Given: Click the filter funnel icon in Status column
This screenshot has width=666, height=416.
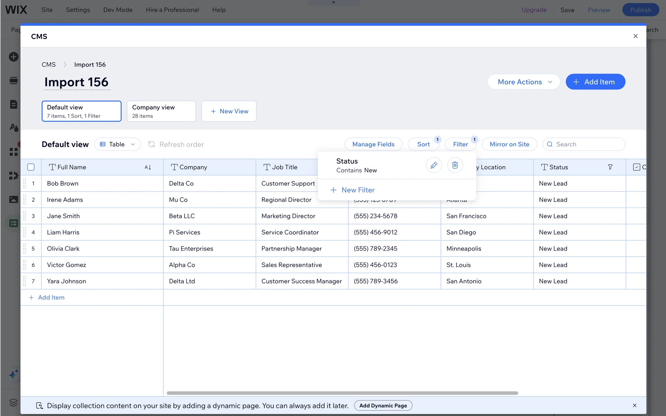Looking at the screenshot, I should tap(610, 167).
